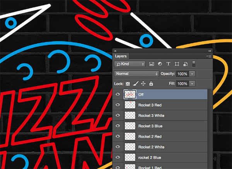Image resolution: width=232 pixels, height=169 pixels.
Task: Click the rocket 2 Blue layer name
Action: click(x=150, y=158)
